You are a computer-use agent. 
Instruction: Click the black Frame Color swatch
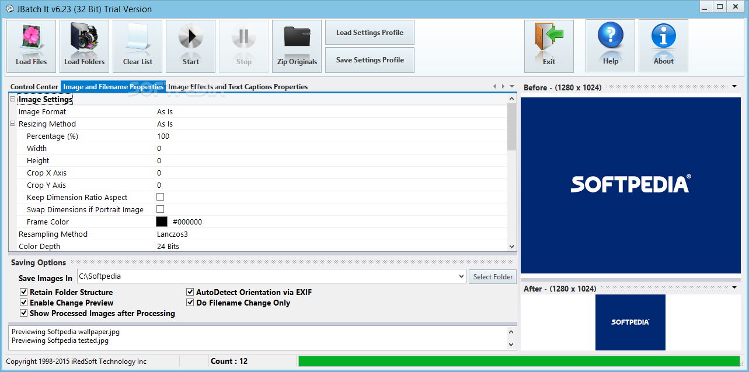(x=162, y=222)
